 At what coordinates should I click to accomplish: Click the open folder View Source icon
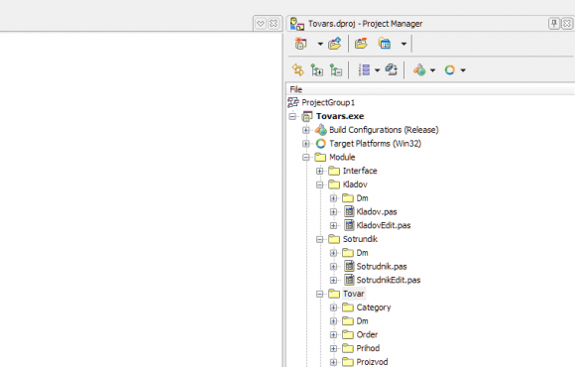pyautogui.click(x=361, y=44)
